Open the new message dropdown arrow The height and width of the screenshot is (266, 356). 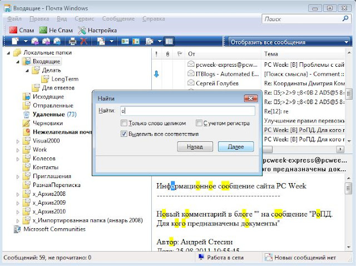coord(26,41)
